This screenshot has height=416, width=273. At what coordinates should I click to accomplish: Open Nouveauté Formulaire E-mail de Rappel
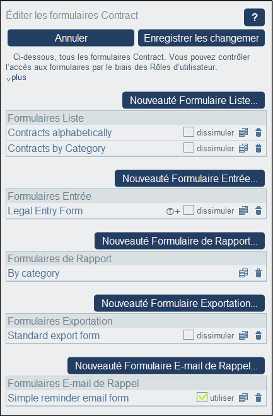[166, 366]
